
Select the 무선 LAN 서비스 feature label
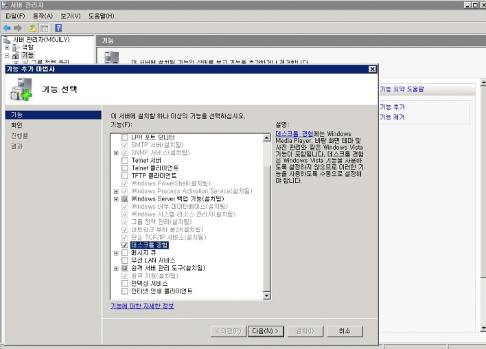[153, 260]
